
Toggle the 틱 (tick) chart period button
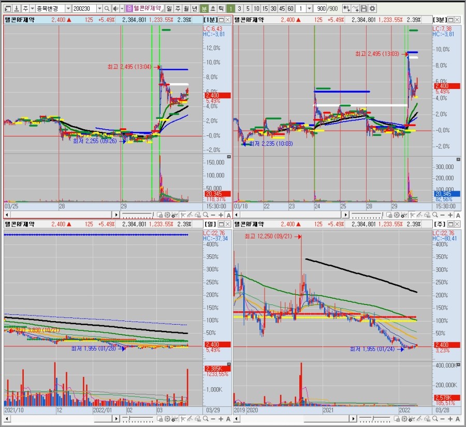point(221,9)
